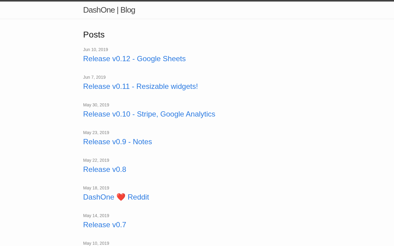Click the Posts heading
Viewport: 394px width, 246px height.
[x=94, y=35]
